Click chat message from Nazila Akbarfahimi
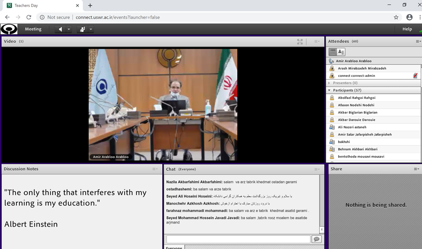Image resolution: width=422 pixels, height=249 pixels. point(232,182)
